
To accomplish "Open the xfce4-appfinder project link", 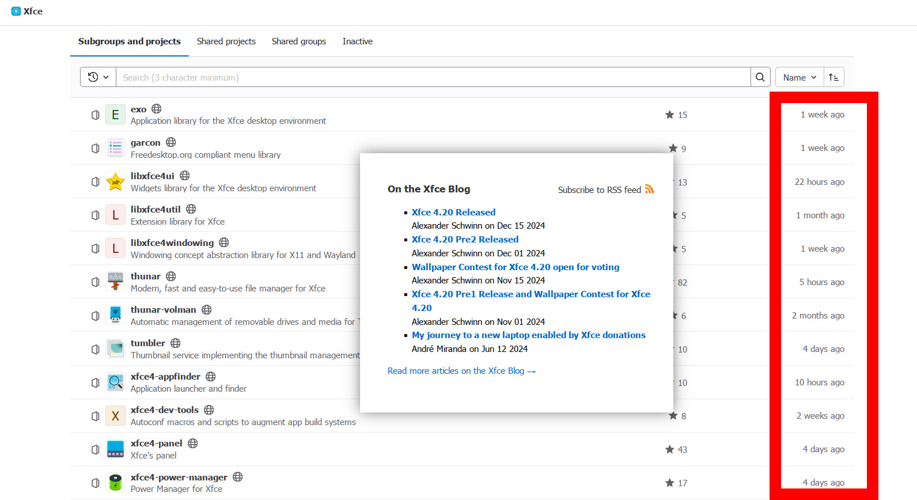I will click(165, 377).
